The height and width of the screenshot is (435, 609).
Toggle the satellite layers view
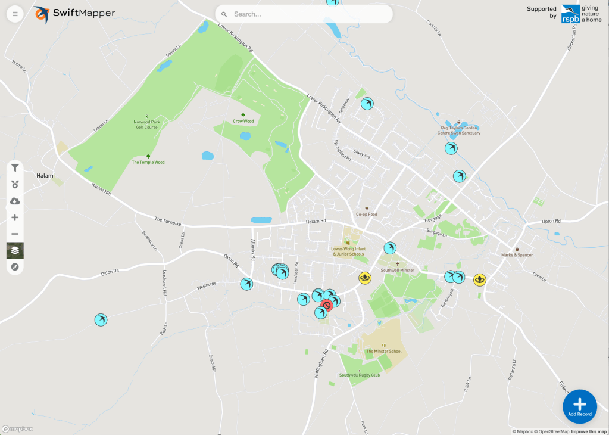[x=15, y=250]
